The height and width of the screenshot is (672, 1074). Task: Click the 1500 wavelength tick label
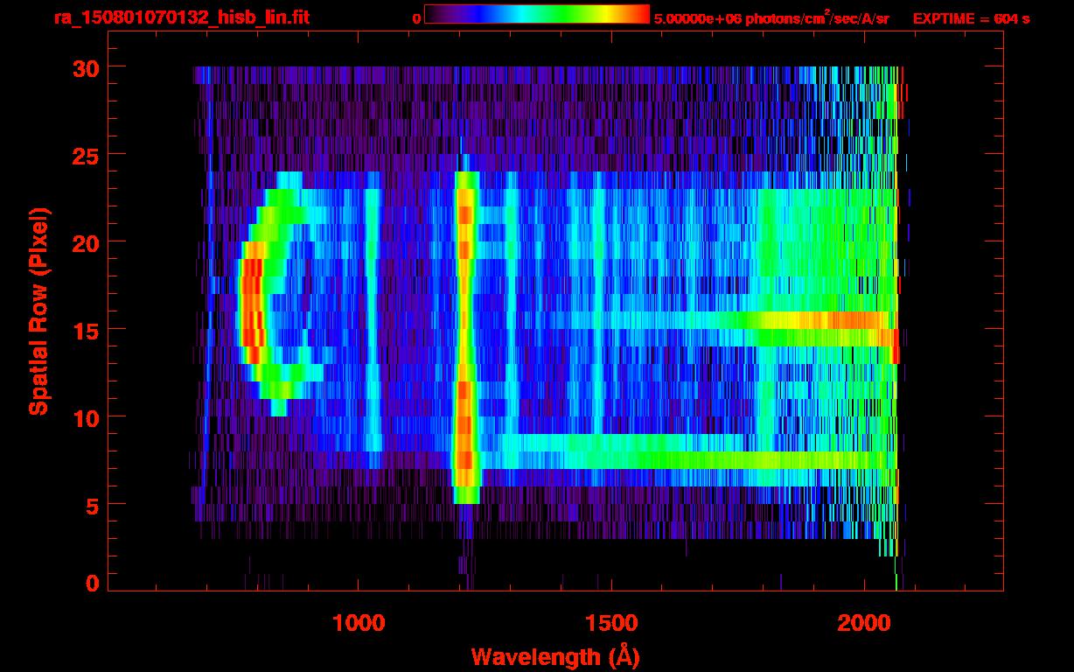[610, 622]
